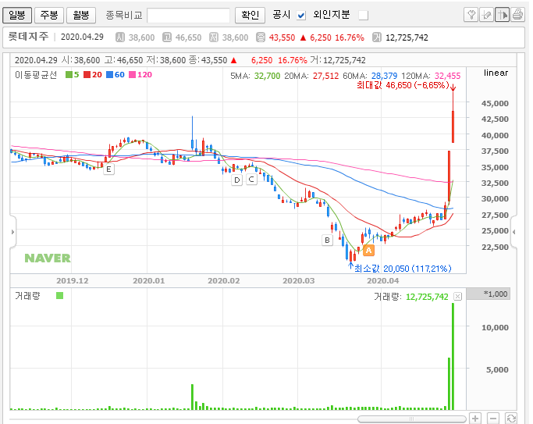Select the drawing eraser tool icon
The width and height of the screenshot is (533, 424).
[486, 15]
